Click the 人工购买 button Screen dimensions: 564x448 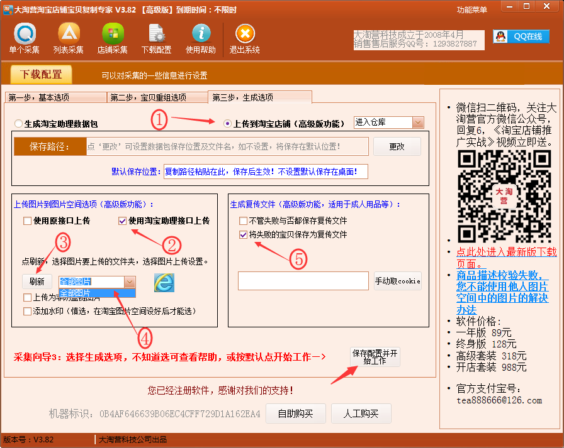pos(361,413)
